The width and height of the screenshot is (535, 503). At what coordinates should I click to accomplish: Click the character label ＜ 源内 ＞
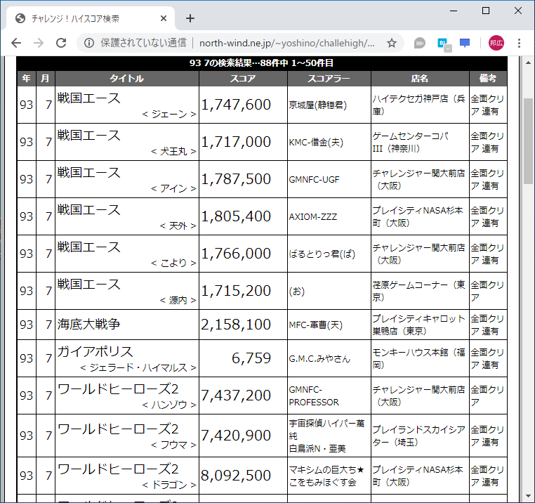178,300
